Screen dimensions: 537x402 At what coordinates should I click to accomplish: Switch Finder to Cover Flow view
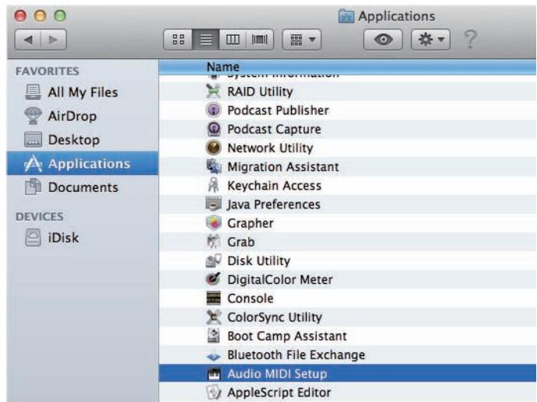point(260,40)
